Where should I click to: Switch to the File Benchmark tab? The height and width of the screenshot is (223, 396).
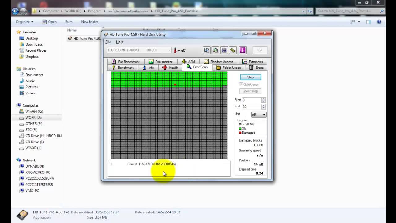click(x=126, y=62)
